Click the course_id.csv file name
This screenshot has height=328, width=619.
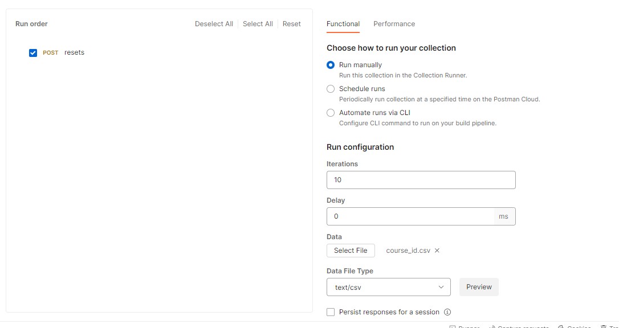point(408,251)
